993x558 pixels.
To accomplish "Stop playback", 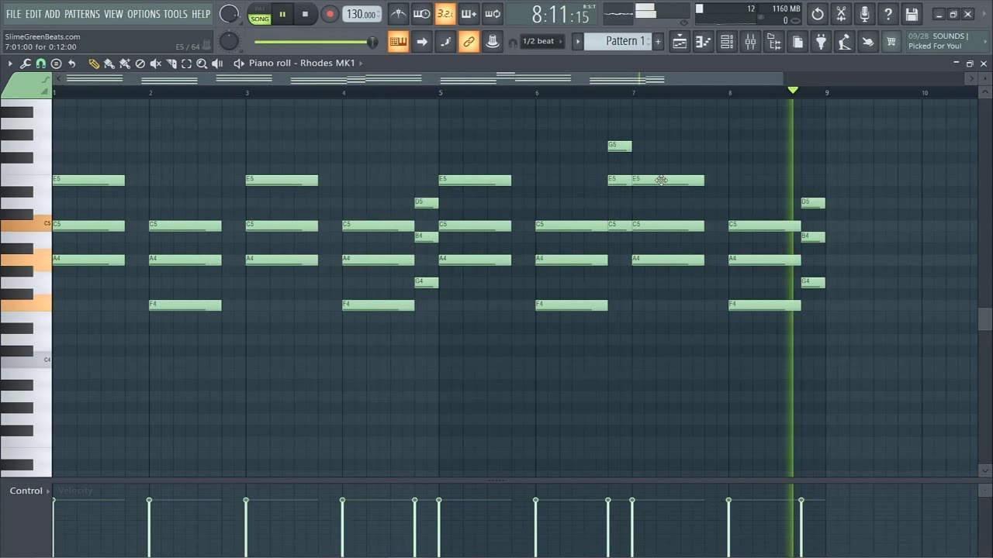I will [305, 14].
